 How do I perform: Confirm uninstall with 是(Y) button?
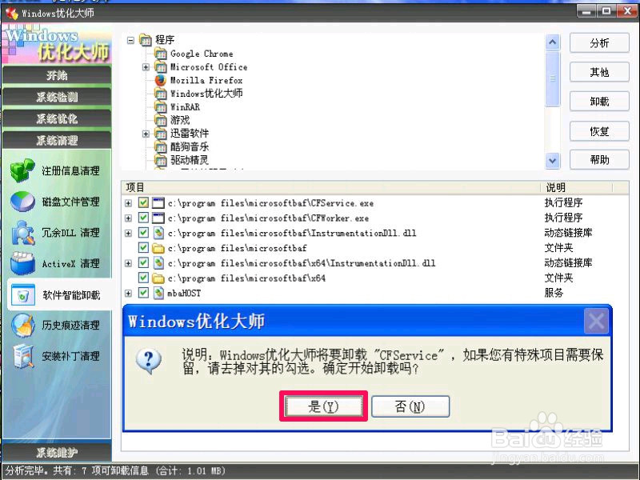[x=323, y=406]
